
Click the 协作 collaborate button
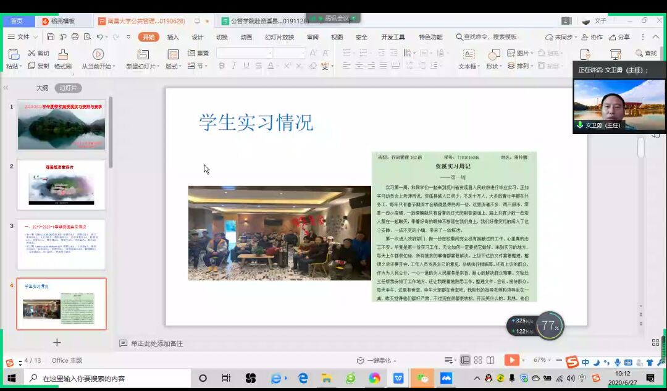[x=592, y=37]
